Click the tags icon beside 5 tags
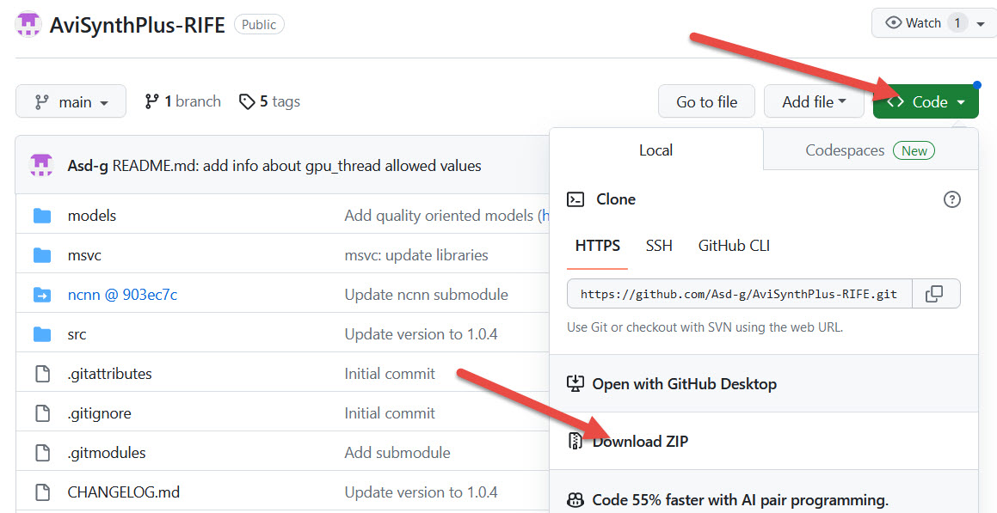The height and width of the screenshot is (513, 997). tap(248, 102)
